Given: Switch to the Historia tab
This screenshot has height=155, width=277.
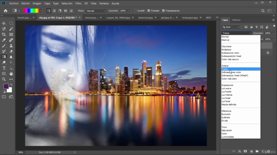Looking at the screenshot, I should coord(236,20).
